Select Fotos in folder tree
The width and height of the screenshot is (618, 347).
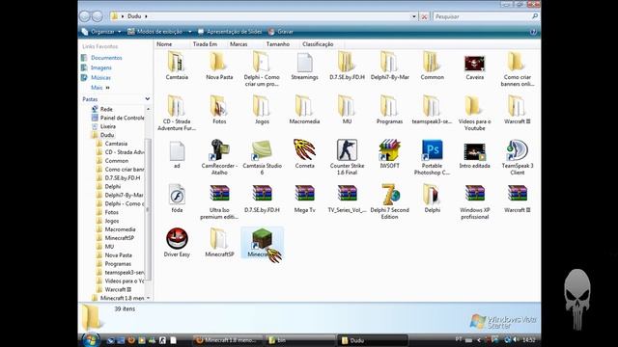coord(112,212)
